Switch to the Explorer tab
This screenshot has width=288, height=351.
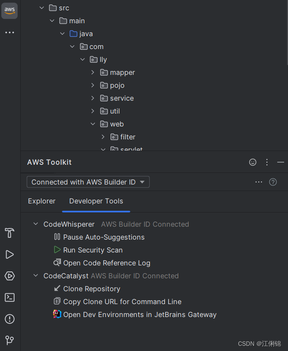(42, 201)
